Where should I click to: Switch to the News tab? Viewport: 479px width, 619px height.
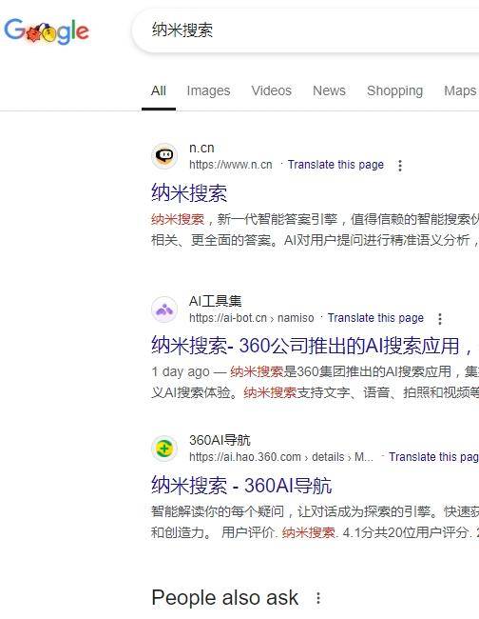[329, 90]
